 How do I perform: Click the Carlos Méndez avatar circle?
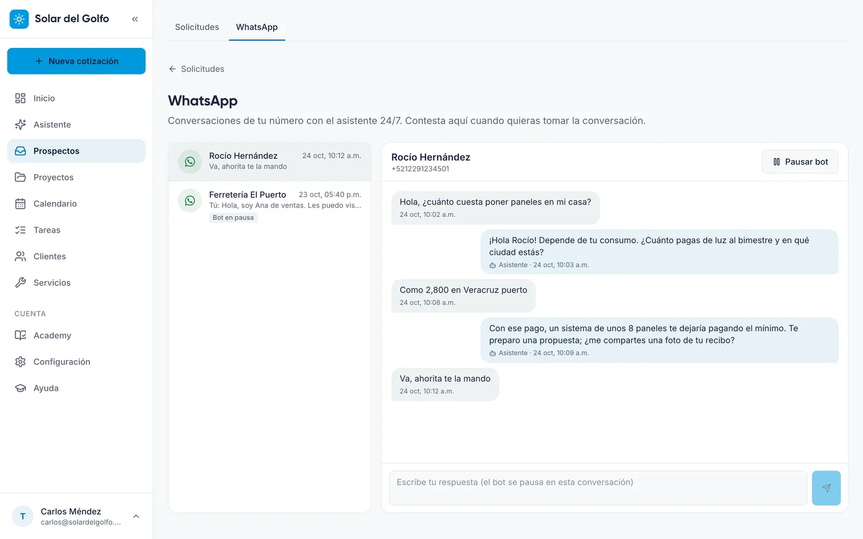tap(23, 516)
